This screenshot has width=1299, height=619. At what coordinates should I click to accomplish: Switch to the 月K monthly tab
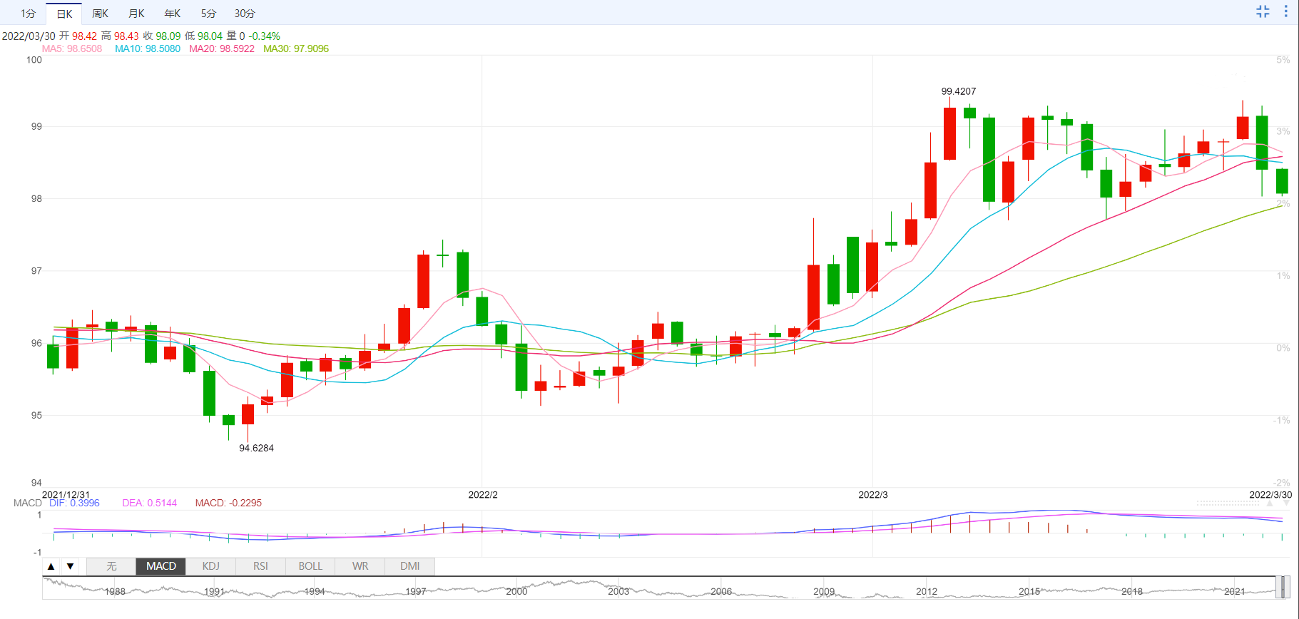pyautogui.click(x=136, y=14)
